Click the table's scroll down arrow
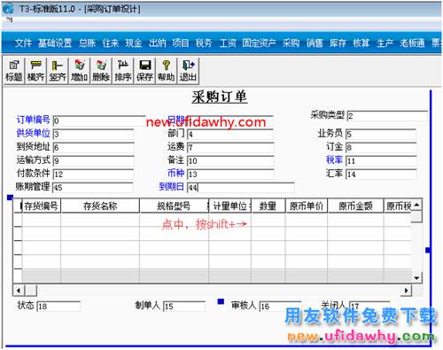Screen dimensions: 443x350 click(416, 277)
